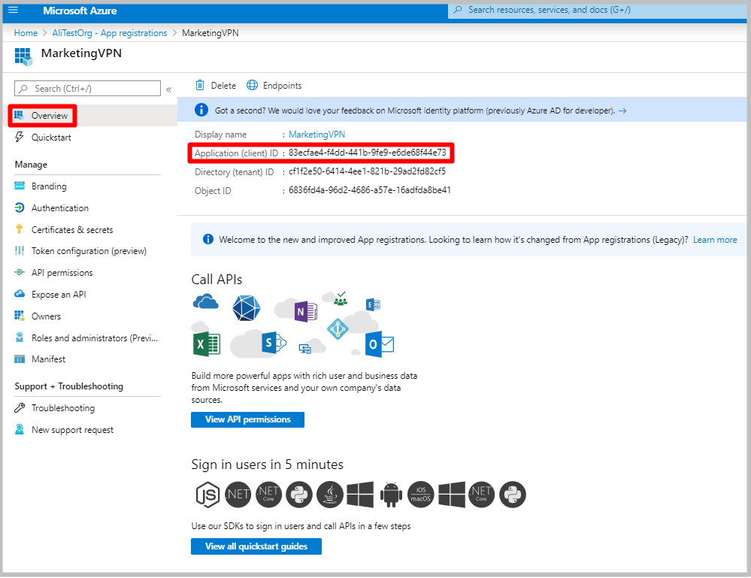The image size is (751, 578).
Task: Follow the Learn more link
Action: tap(715, 240)
